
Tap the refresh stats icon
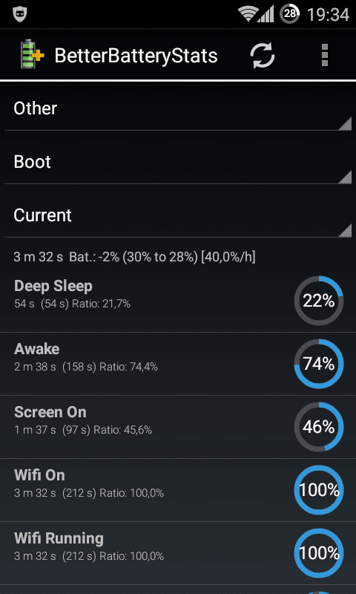coord(262,56)
